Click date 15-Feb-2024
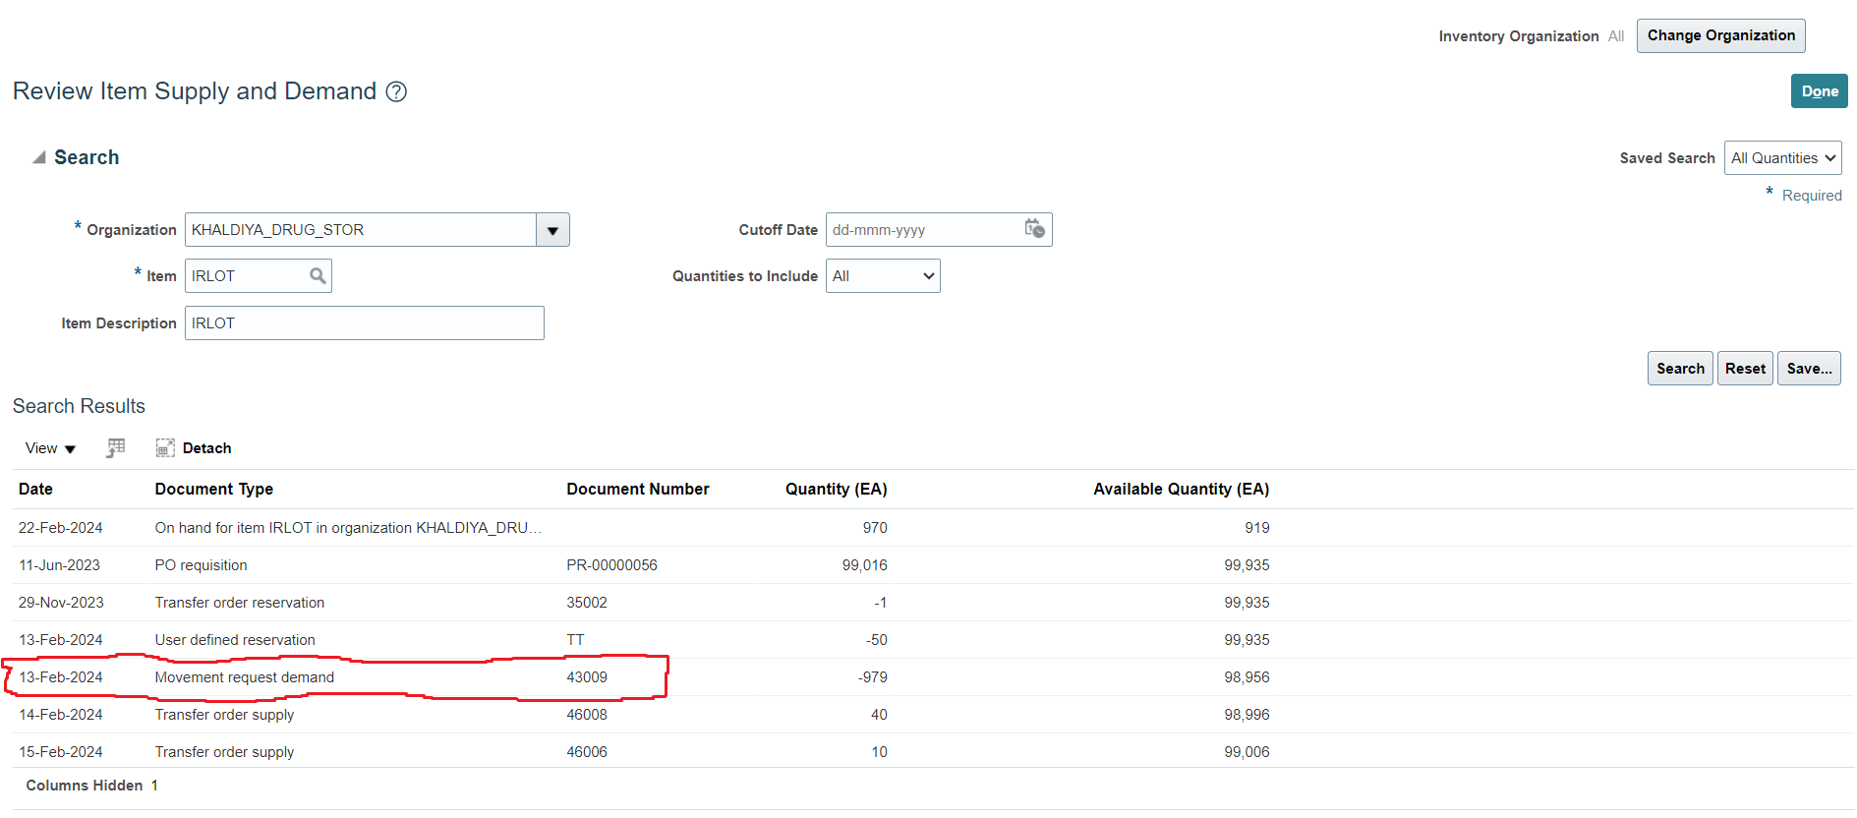The width and height of the screenshot is (1857, 818). (61, 752)
